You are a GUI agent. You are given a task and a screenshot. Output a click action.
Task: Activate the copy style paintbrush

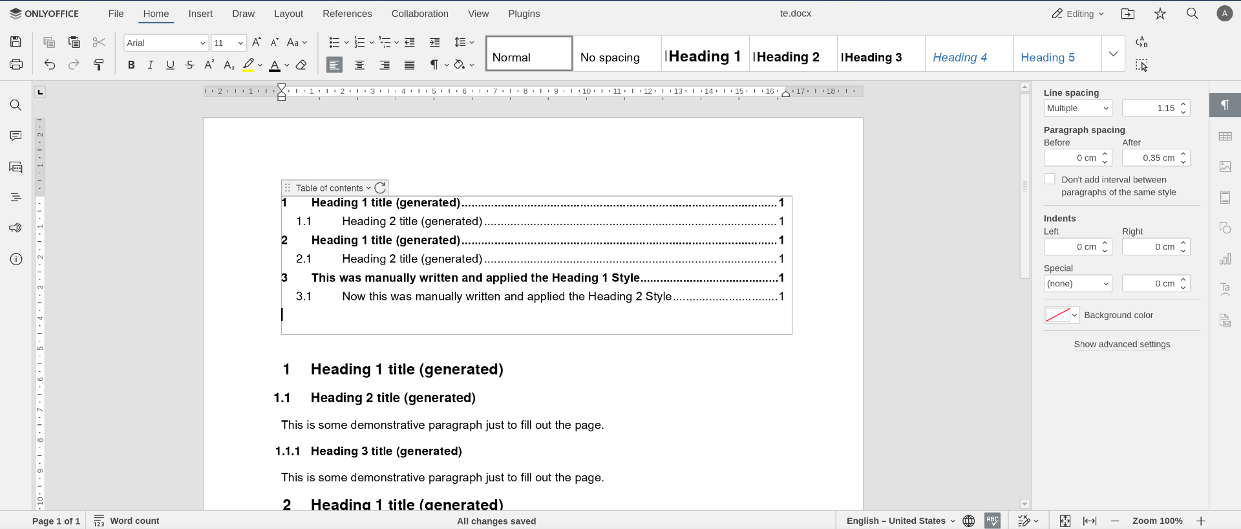[99, 65]
